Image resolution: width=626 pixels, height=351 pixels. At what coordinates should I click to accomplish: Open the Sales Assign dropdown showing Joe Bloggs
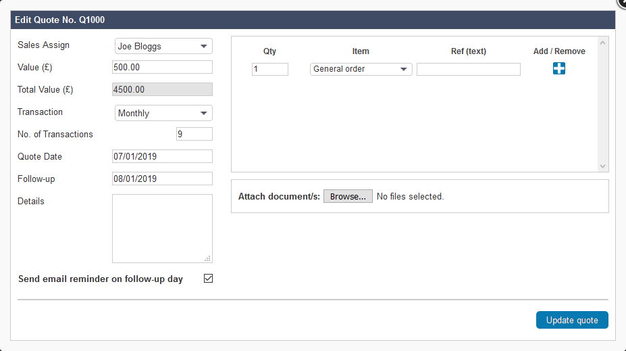tap(163, 46)
